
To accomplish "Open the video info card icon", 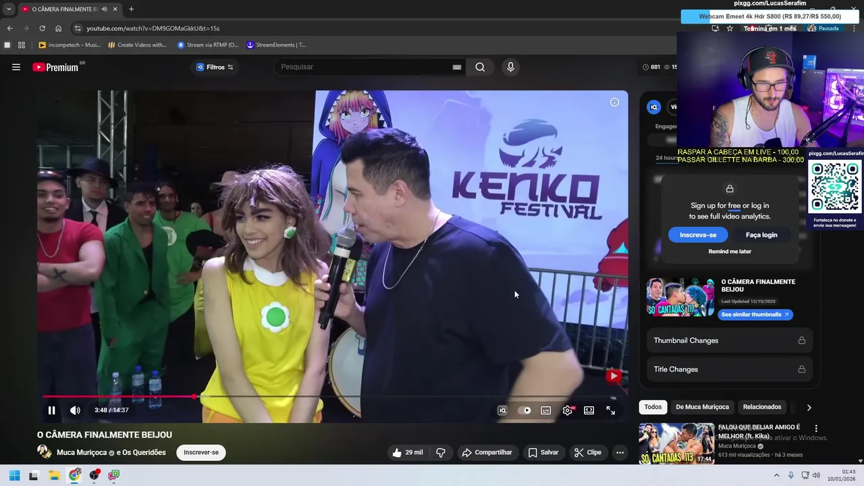I will (614, 102).
